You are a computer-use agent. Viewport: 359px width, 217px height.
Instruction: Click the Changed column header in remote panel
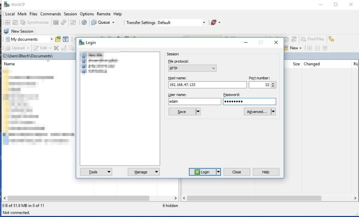[312, 64]
